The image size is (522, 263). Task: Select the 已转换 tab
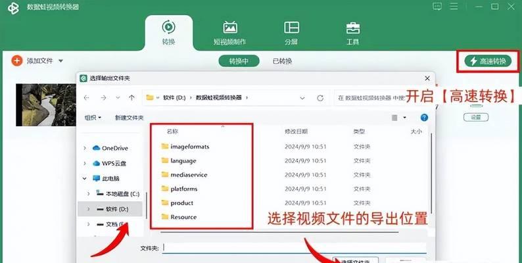(x=282, y=61)
